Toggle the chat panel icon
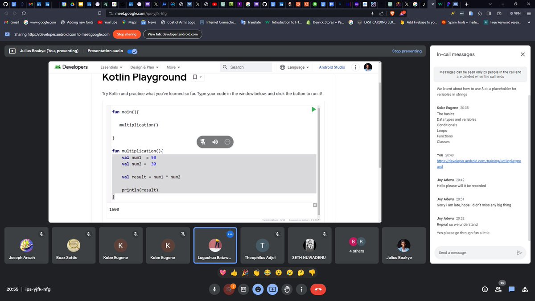 tap(511, 289)
